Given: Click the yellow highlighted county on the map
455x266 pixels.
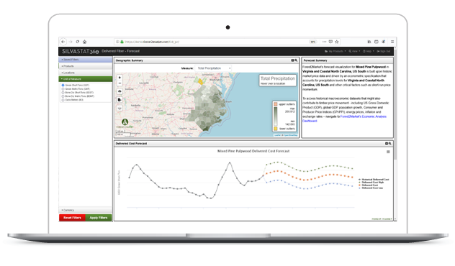Looking at the screenshot, I should click(201, 81).
